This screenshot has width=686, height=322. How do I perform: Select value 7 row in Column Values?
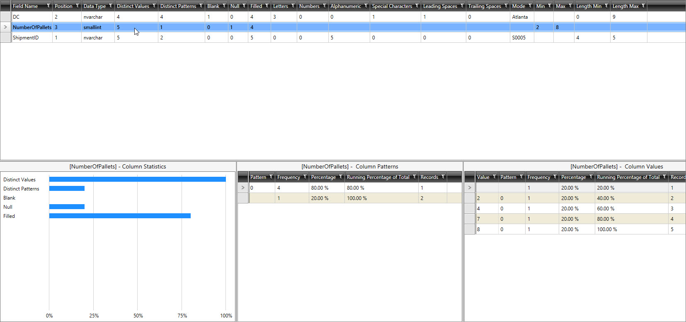coord(575,219)
